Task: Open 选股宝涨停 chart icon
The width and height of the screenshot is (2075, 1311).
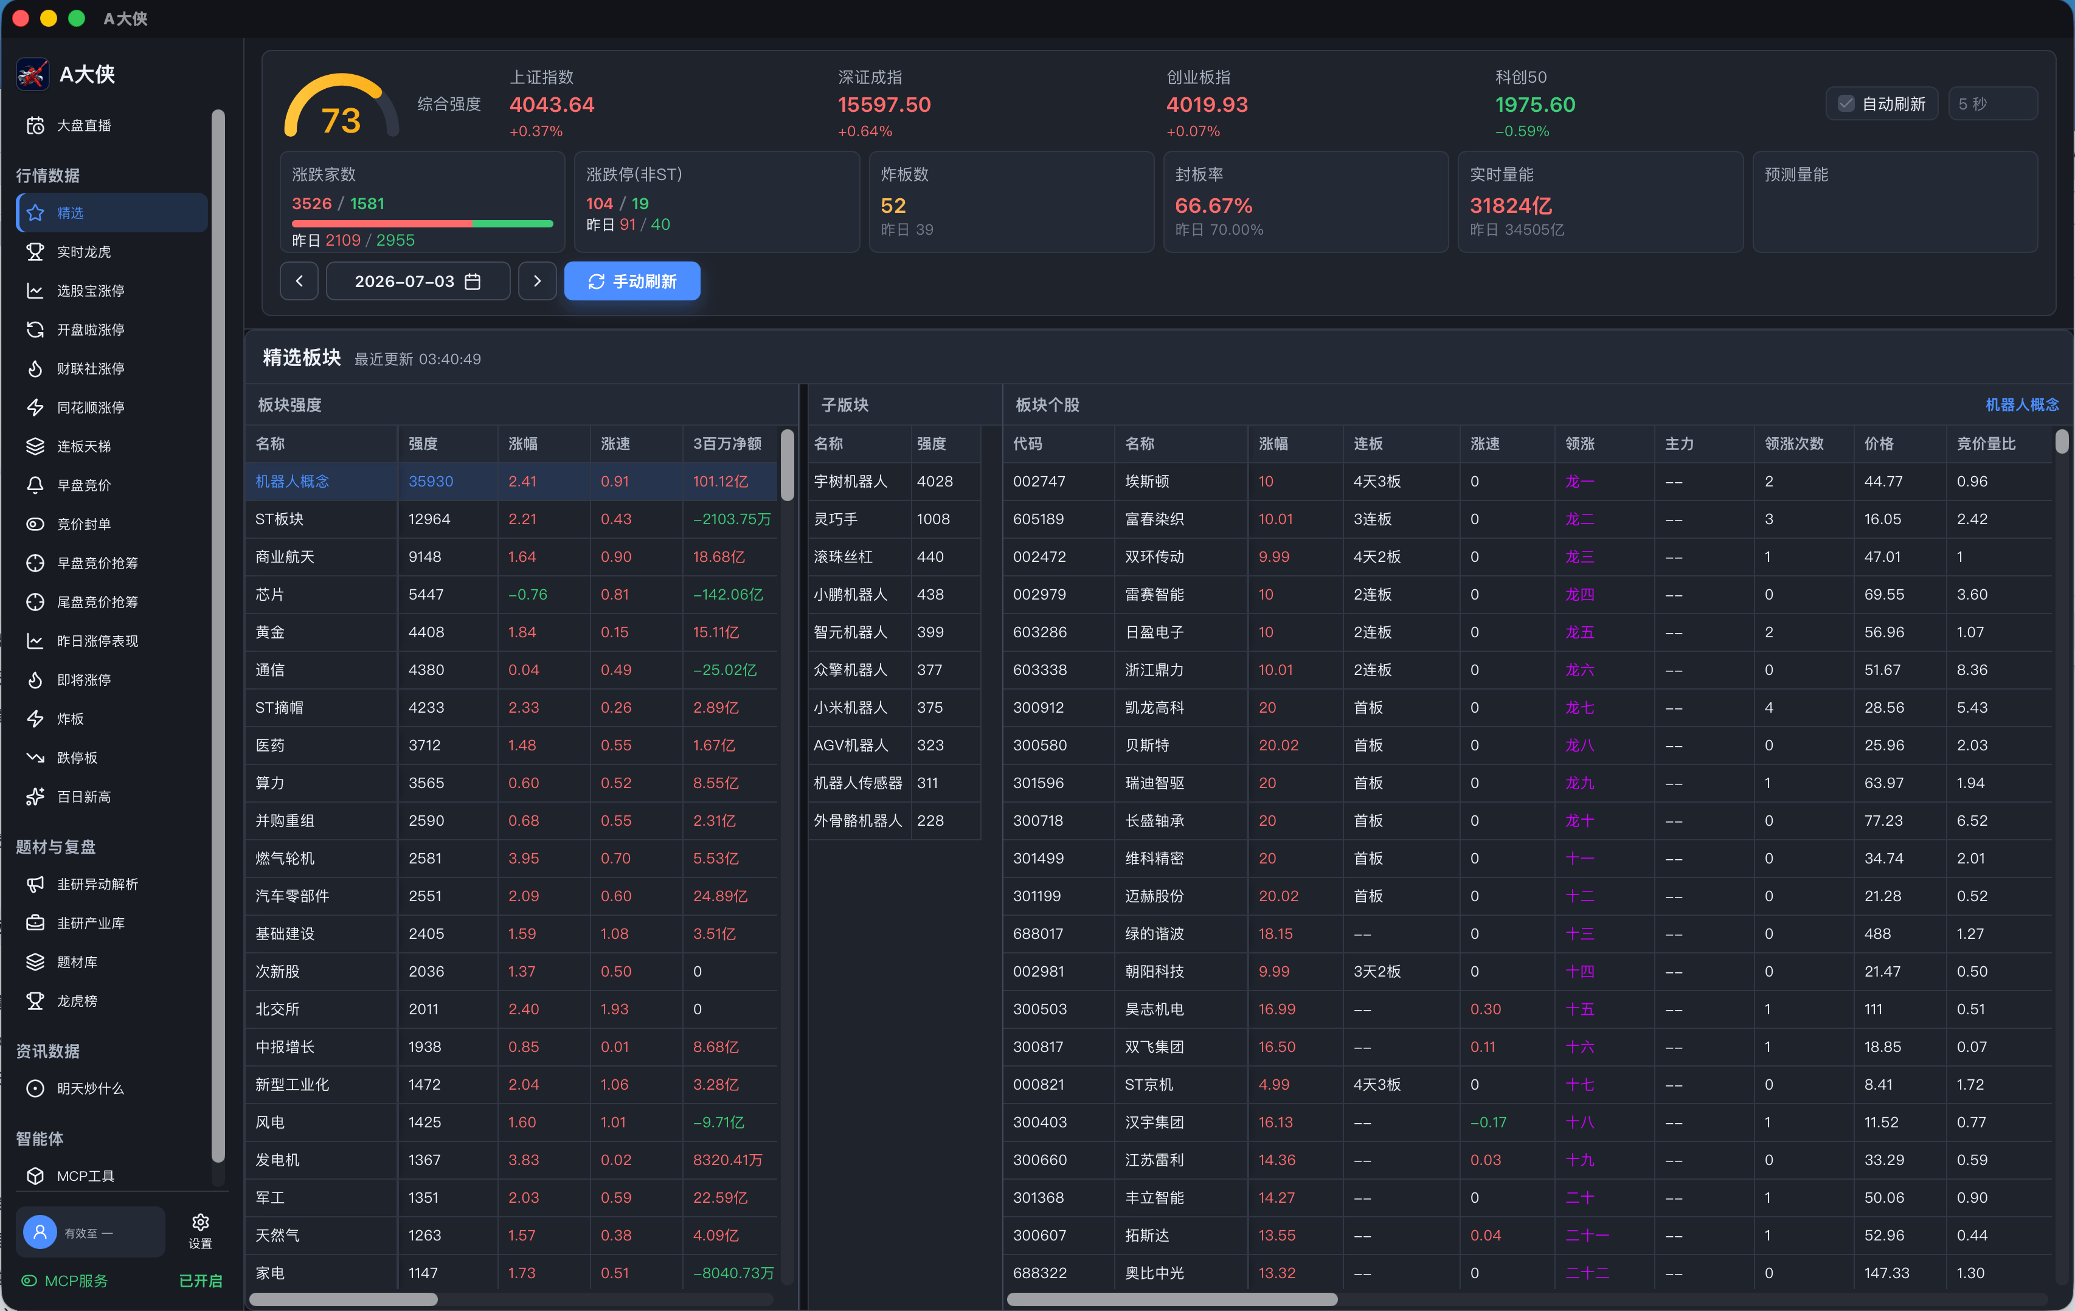Action: [x=35, y=290]
